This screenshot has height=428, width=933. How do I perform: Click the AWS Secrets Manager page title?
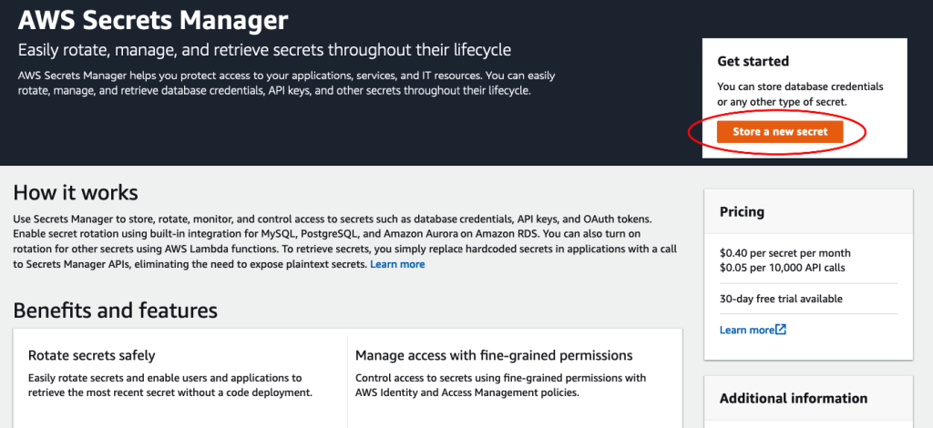[153, 18]
